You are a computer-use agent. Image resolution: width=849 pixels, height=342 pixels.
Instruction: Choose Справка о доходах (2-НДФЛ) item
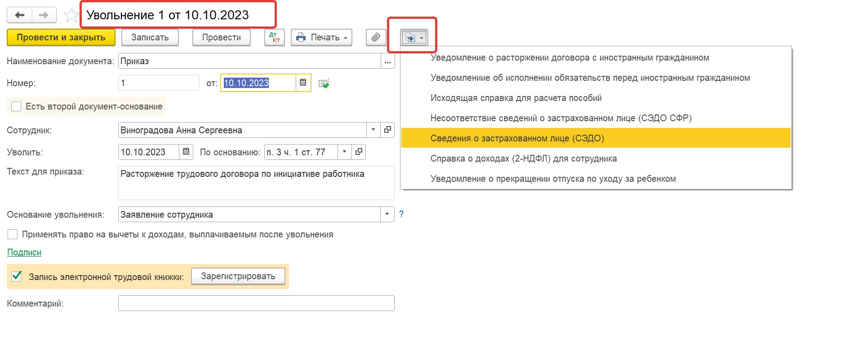coord(523,158)
